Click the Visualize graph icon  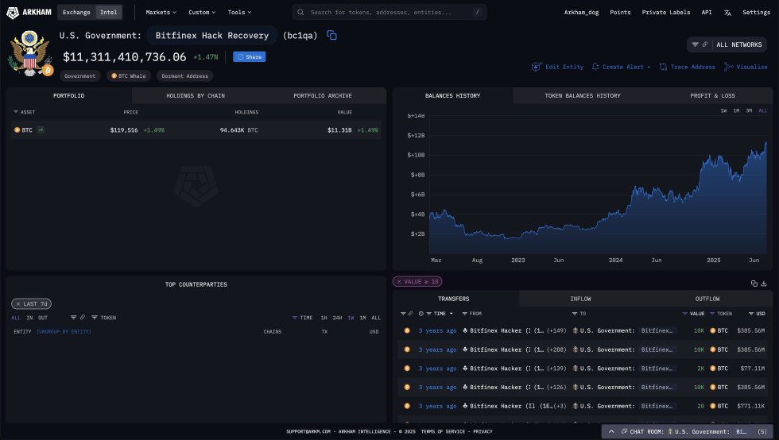pyautogui.click(x=728, y=67)
